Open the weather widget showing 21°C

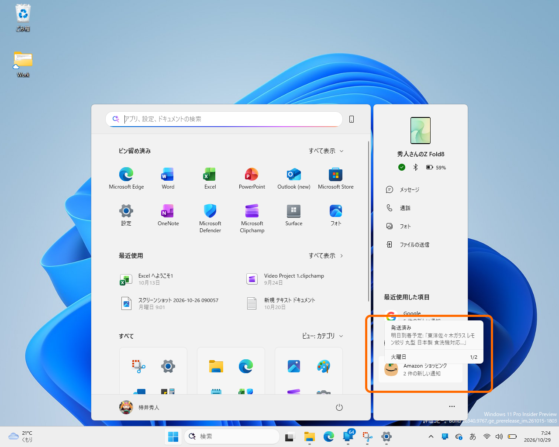click(21, 437)
